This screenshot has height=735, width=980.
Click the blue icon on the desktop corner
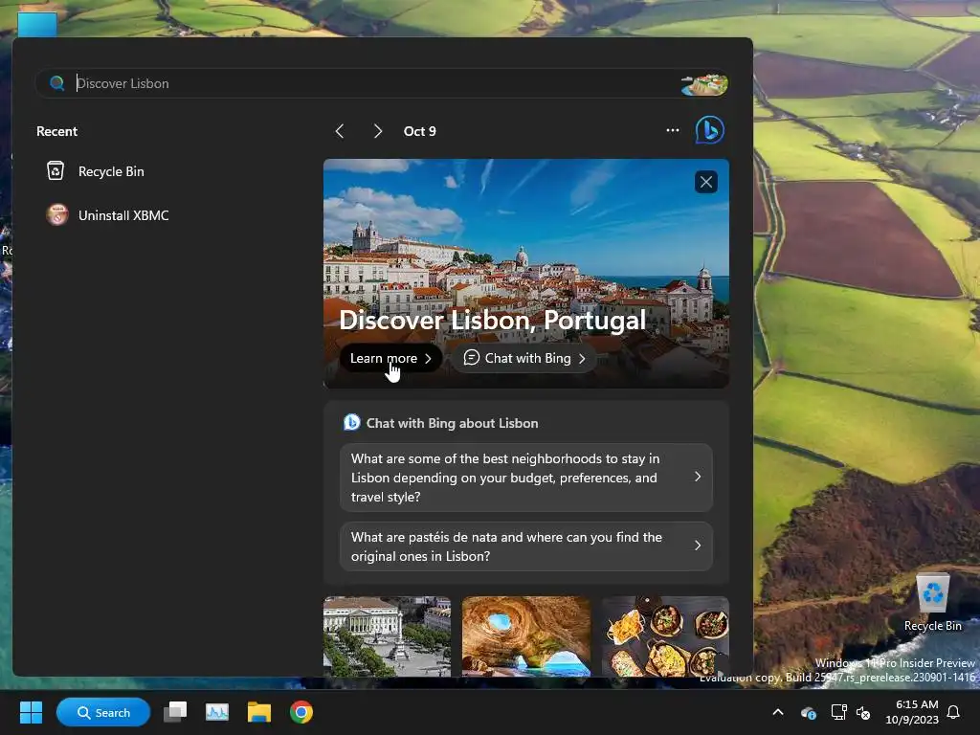pos(37,24)
